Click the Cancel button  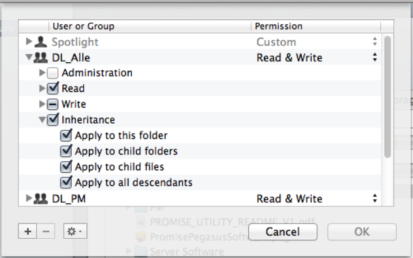click(x=282, y=232)
